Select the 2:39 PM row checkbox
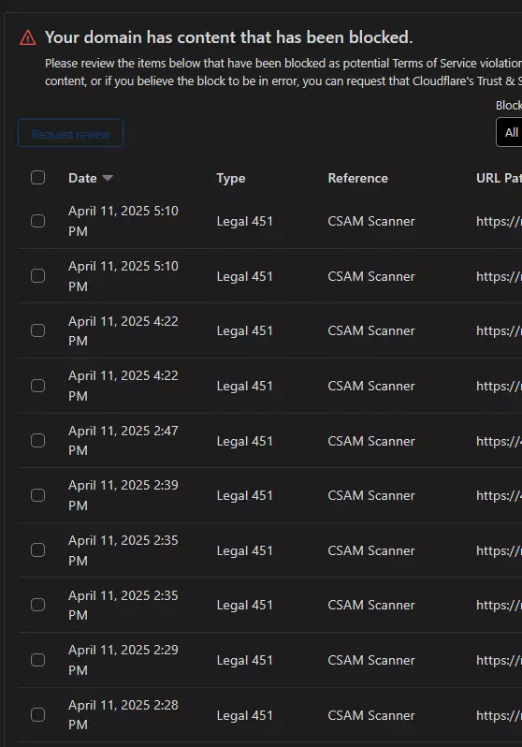This screenshot has height=747, width=522. point(38,495)
